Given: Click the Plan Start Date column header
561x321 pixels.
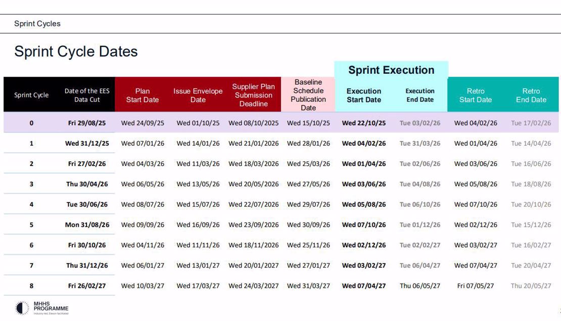Looking at the screenshot, I should (143, 95).
